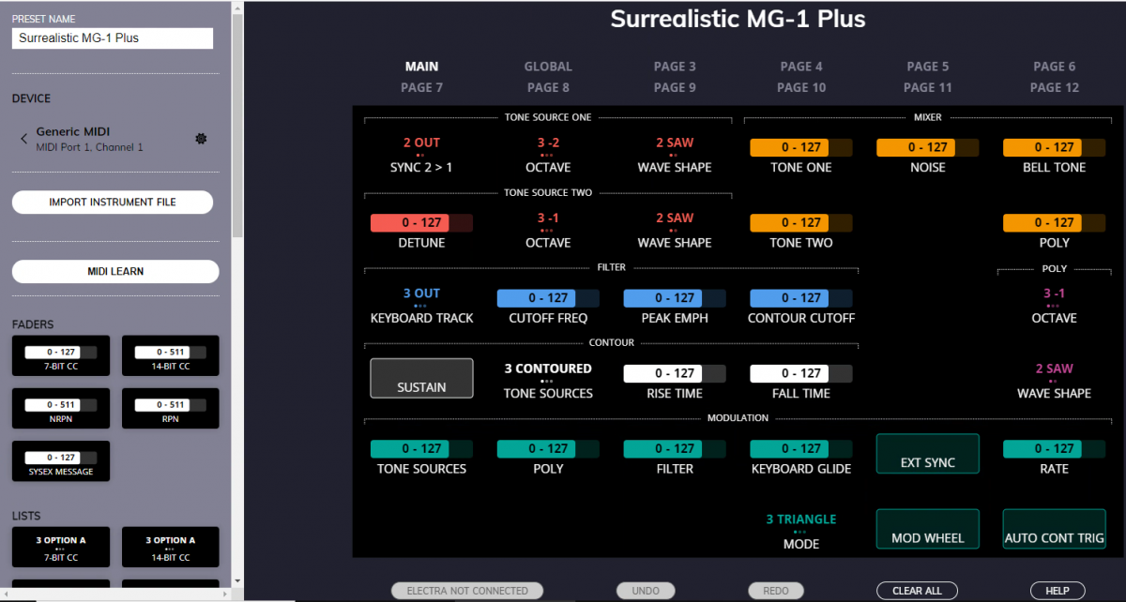Choose the SYSEX MESSAGE fader type

[61, 460]
